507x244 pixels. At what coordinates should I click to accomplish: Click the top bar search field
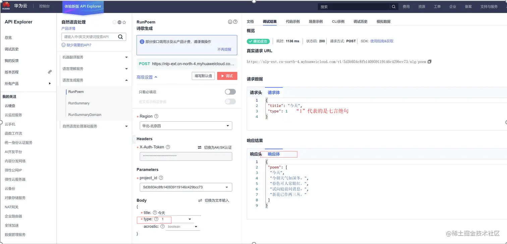click(354, 6)
